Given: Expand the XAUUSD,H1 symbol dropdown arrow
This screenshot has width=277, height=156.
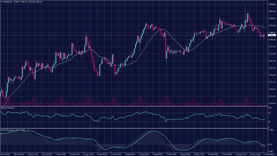Looking at the screenshot, I should coord(2,2).
